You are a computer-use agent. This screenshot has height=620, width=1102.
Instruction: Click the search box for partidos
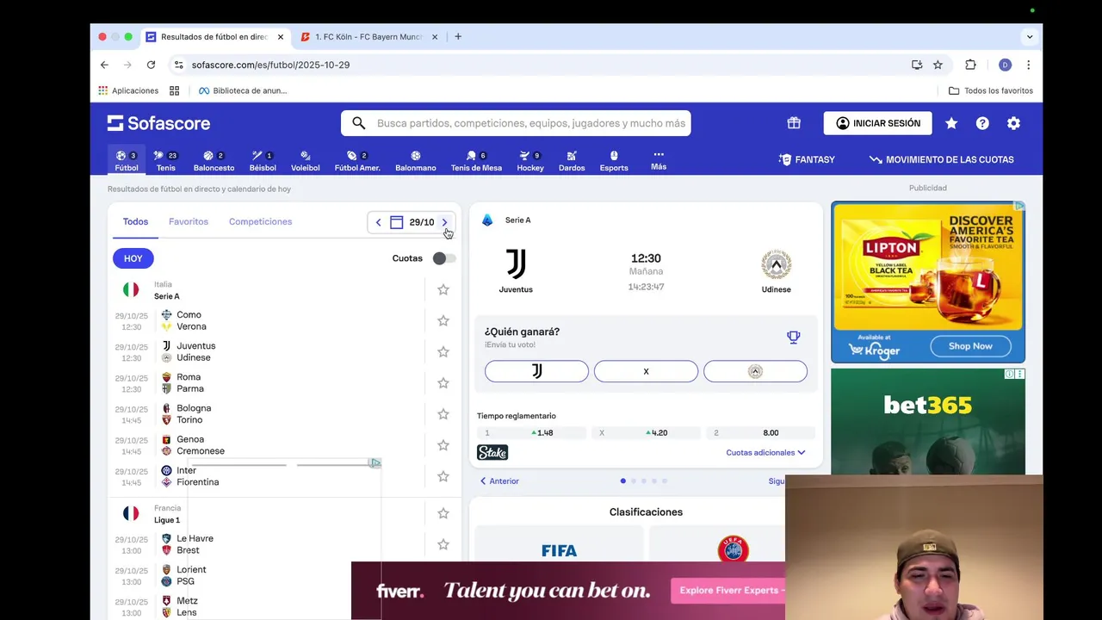pyautogui.click(x=516, y=123)
